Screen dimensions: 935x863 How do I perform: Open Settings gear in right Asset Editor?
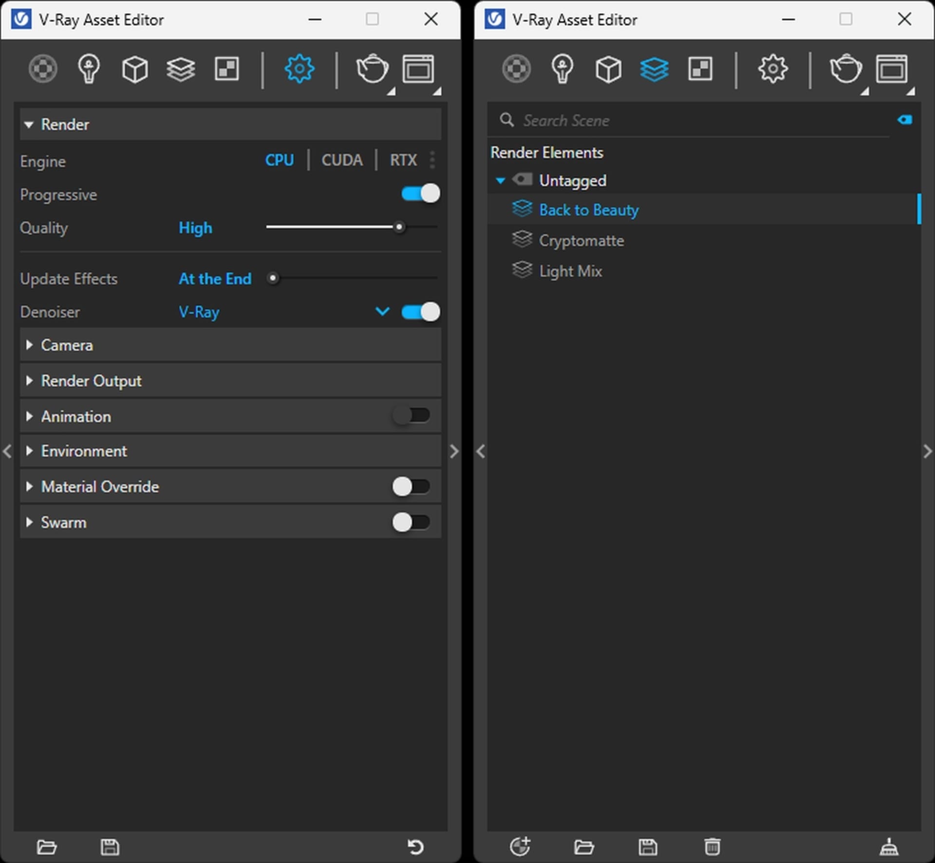click(x=773, y=69)
